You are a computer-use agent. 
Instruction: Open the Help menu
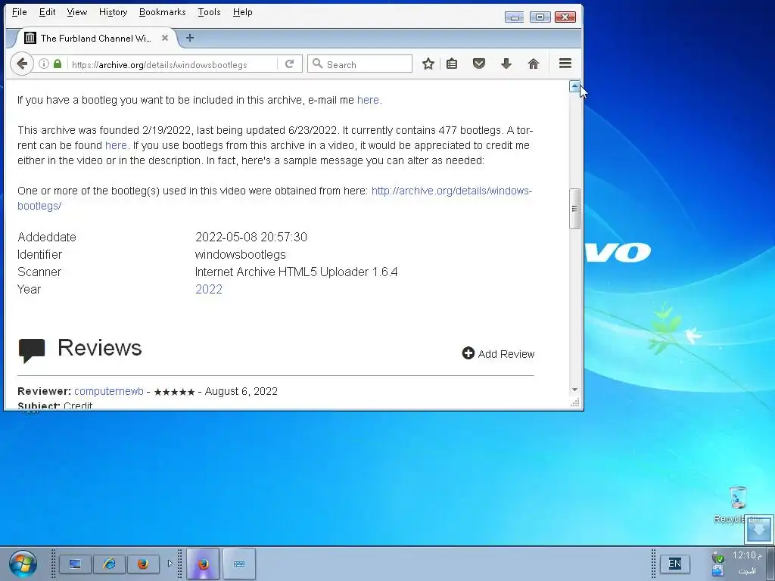pos(243,12)
